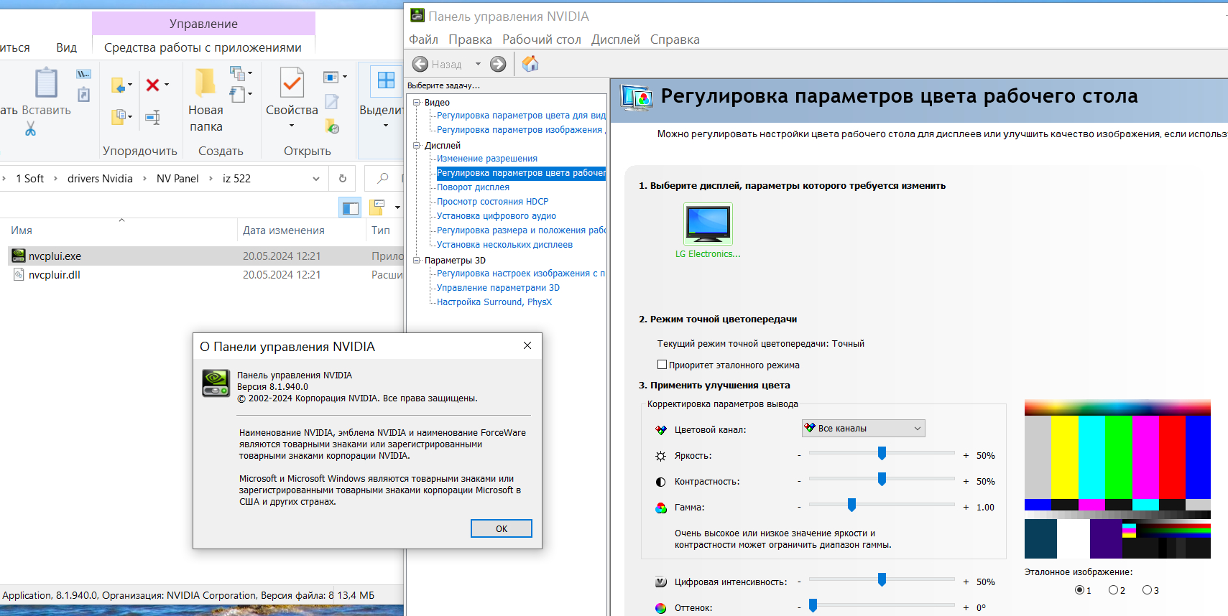This screenshot has height=616, width=1228.
Task: Click the Цифровая интенсивность slider thumb
Action: tap(882, 579)
